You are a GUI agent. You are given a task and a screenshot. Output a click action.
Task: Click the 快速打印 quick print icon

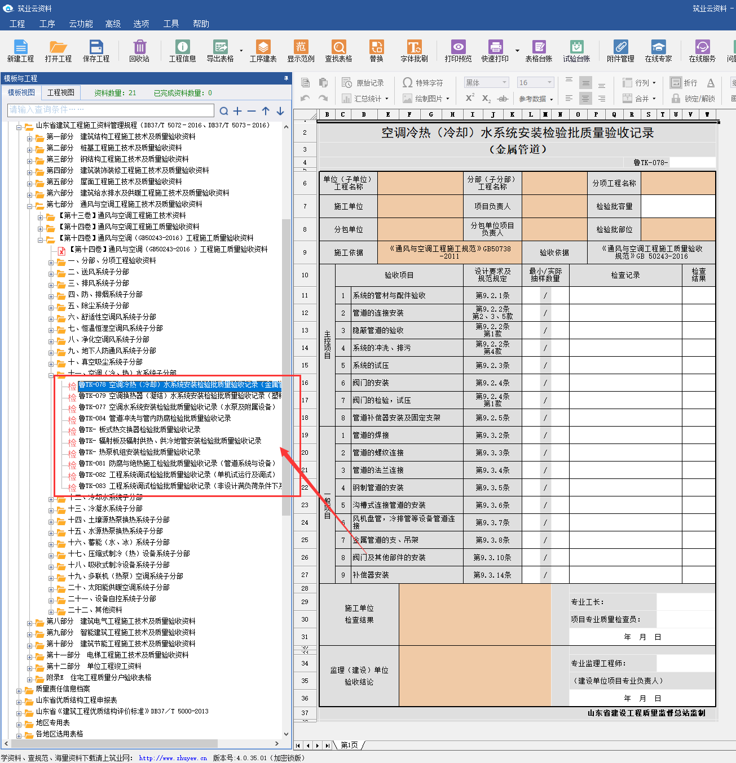[495, 51]
